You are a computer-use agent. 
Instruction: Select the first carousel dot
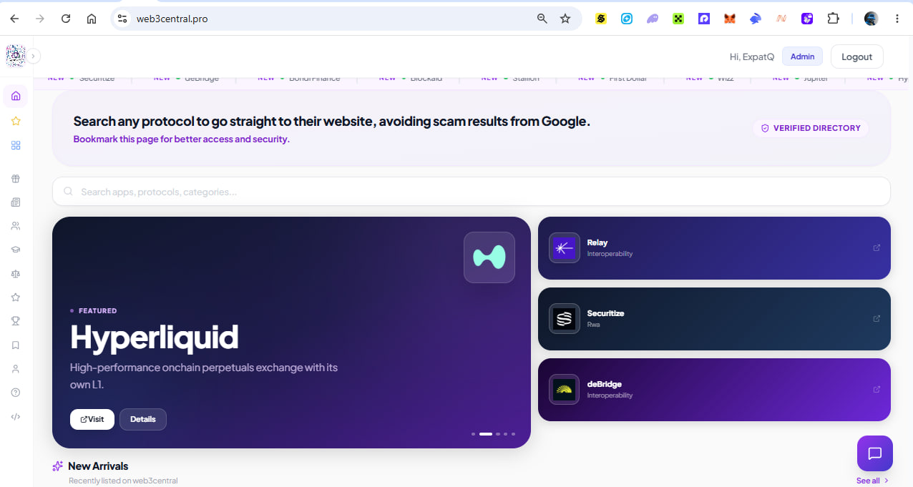(473, 434)
